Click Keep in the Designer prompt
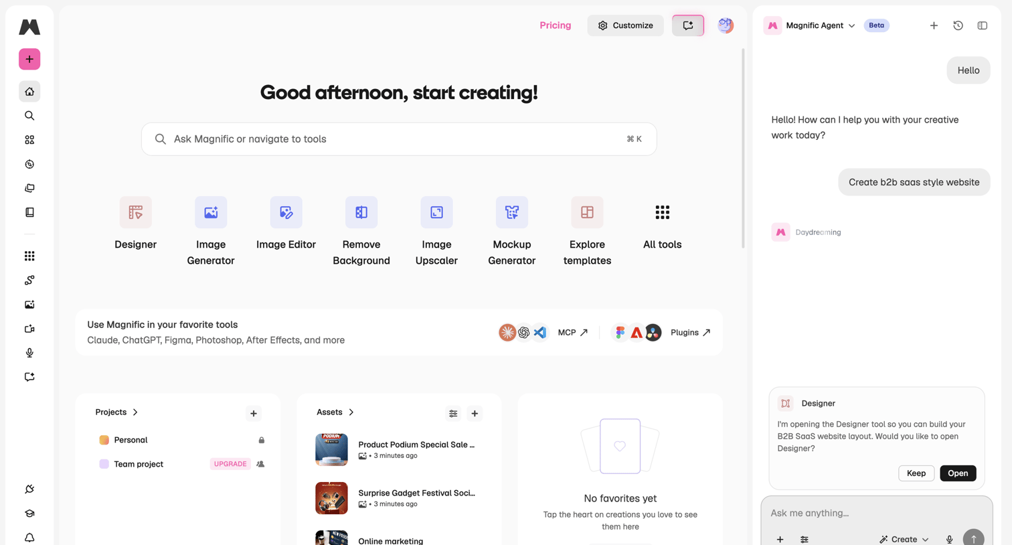 pyautogui.click(x=916, y=473)
